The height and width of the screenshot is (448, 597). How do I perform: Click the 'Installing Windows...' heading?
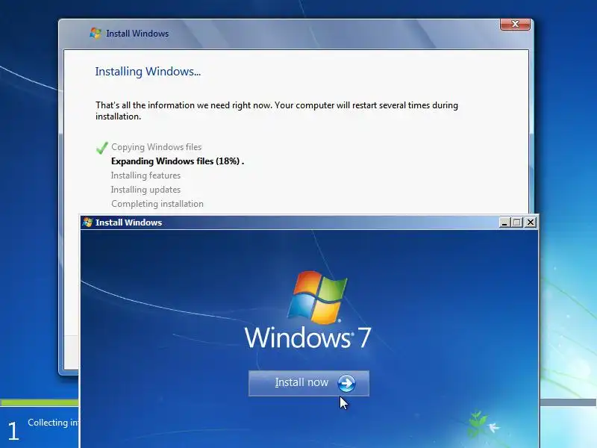click(x=148, y=72)
